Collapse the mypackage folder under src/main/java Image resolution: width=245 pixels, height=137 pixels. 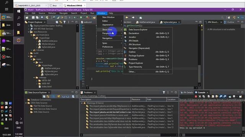(x=34, y=38)
